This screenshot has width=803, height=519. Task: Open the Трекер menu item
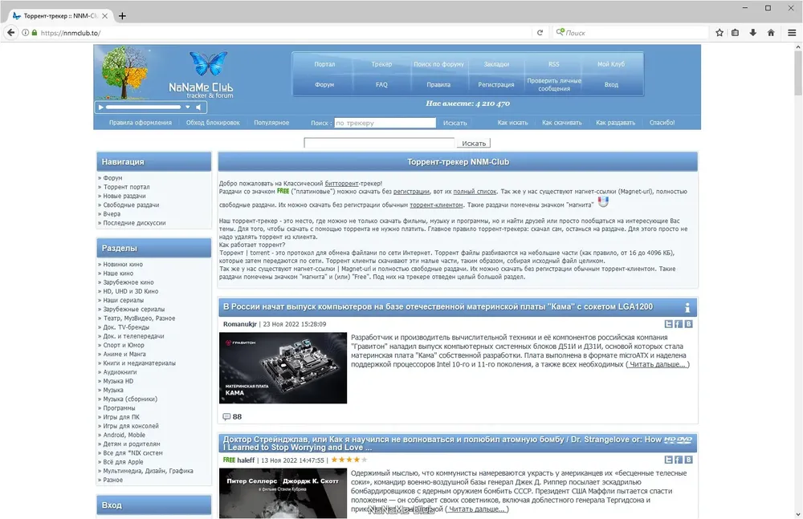[x=381, y=64]
